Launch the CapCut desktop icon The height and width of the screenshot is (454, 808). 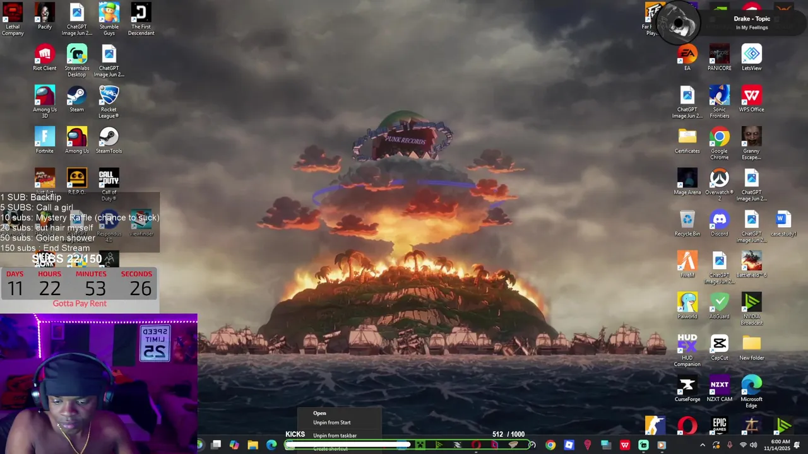(719, 347)
